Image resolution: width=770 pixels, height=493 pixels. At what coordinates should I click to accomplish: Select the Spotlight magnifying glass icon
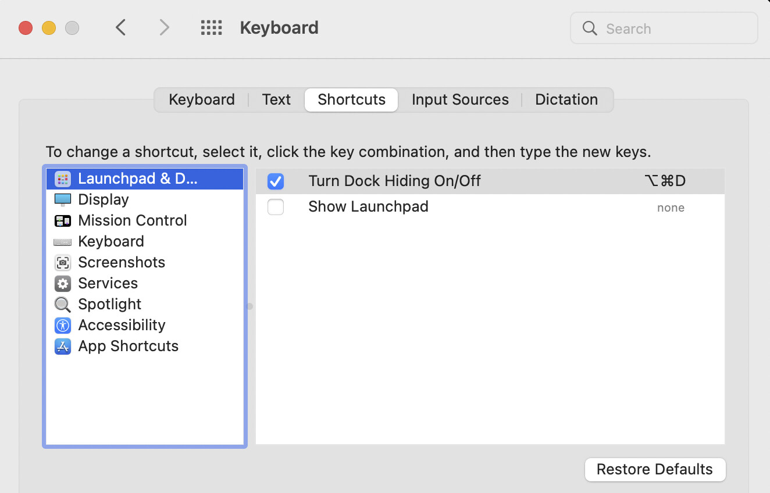(63, 305)
